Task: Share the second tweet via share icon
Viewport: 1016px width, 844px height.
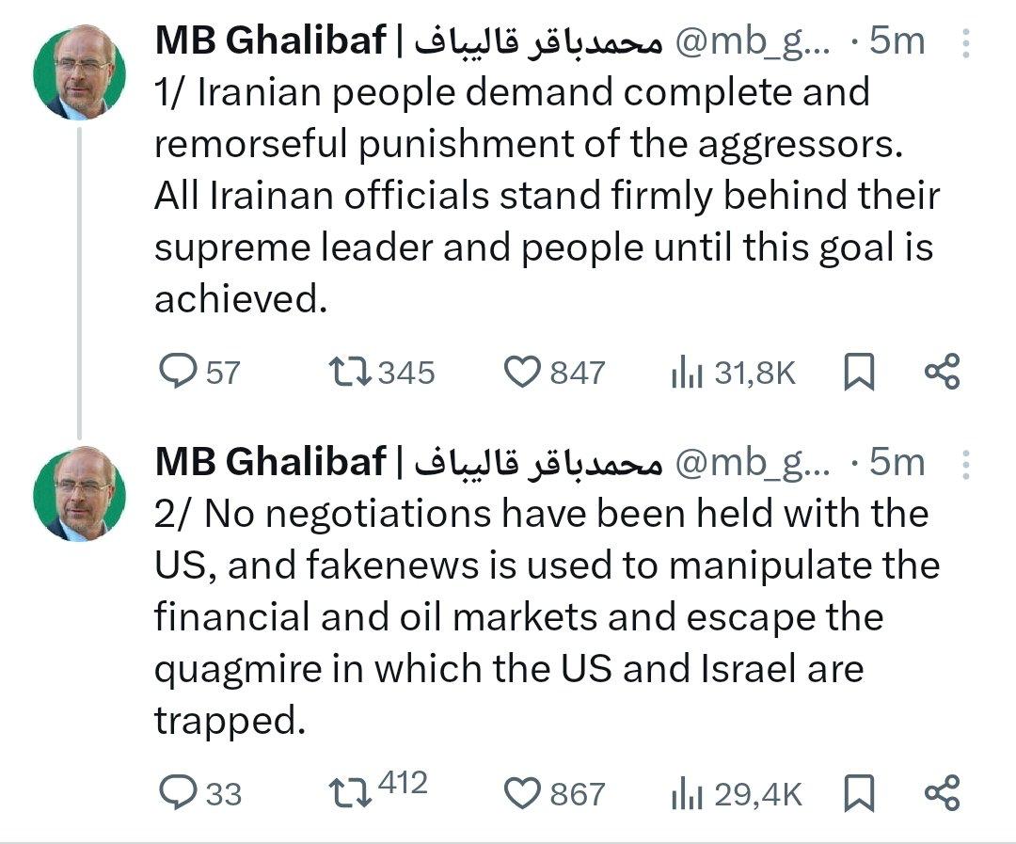Action: pos(942,794)
